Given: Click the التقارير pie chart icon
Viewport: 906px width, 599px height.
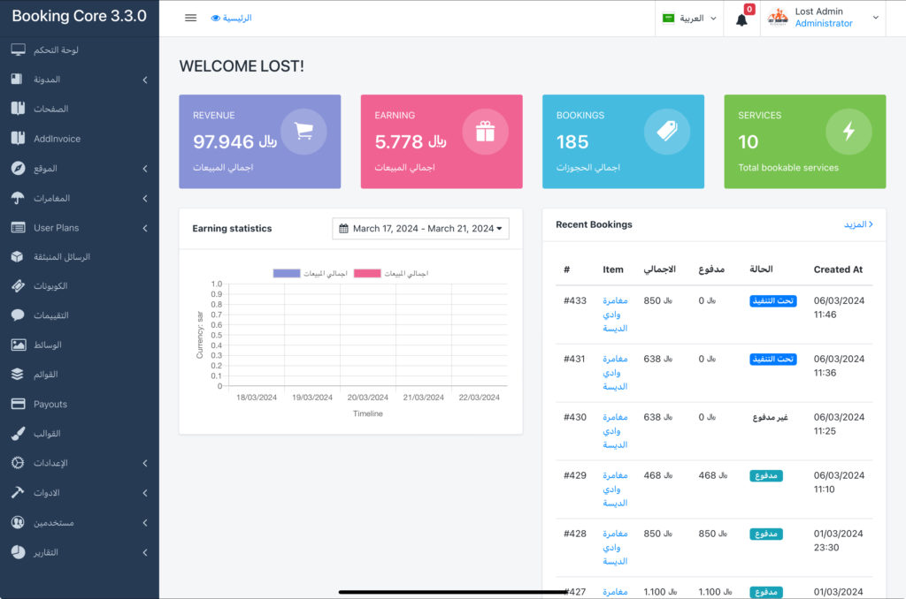Looking at the screenshot, I should (18, 552).
